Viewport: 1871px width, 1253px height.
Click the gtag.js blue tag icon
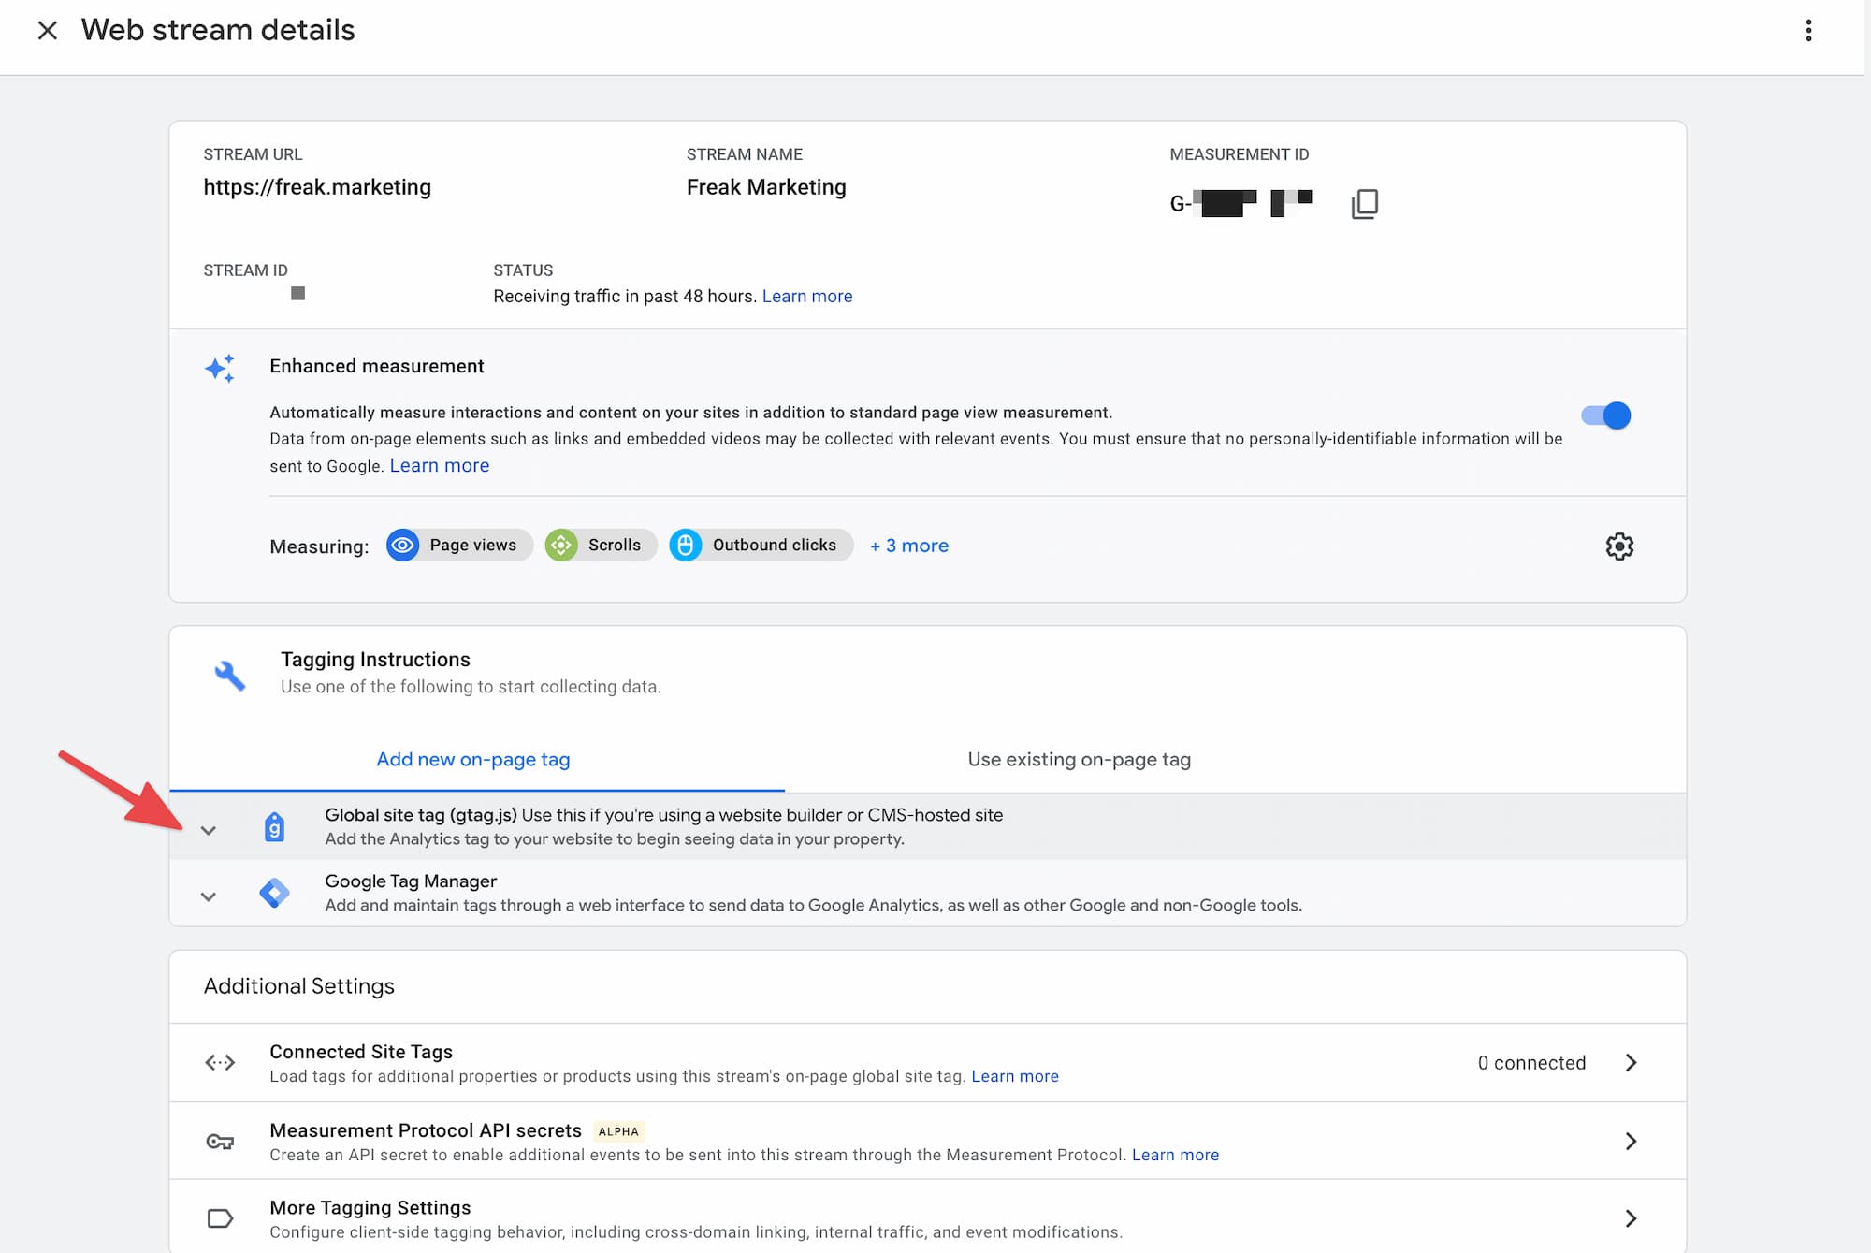274,827
